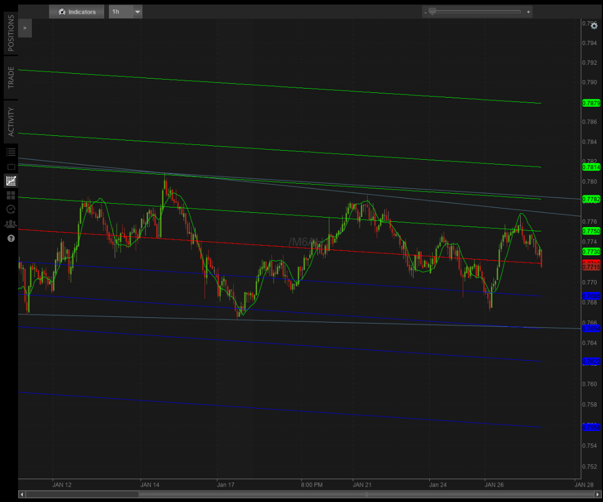Viewport: 603px width, 502px height.
Task: Click the 0.770 axis value
Action: 590,282
